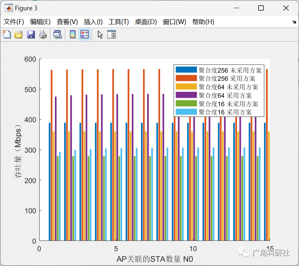The image size is (299, 266).
Task: Click the cyan legend swatch 聚合度16 采用方案
Action: coord(186,112)
